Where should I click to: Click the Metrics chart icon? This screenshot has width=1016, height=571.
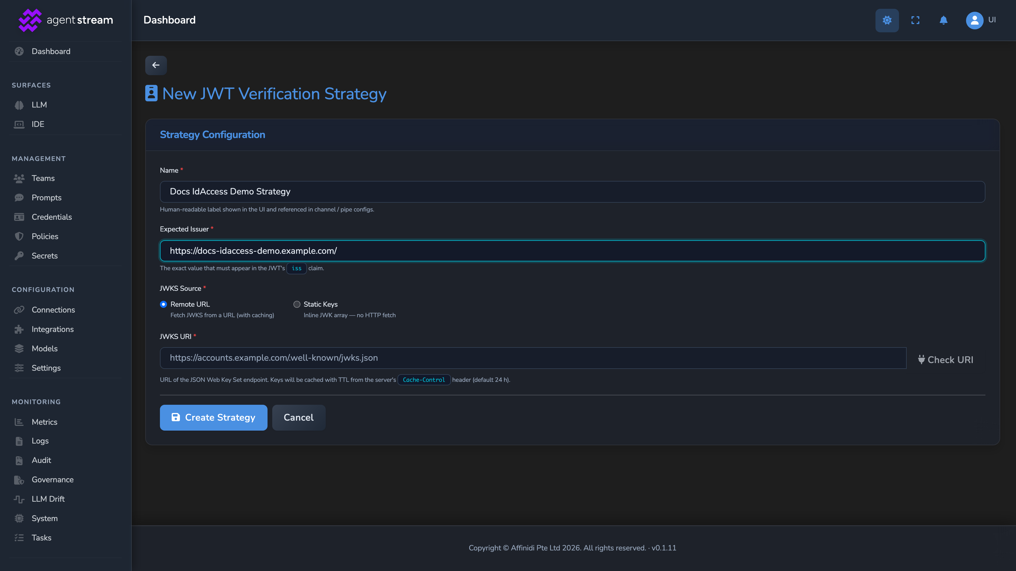19,422
